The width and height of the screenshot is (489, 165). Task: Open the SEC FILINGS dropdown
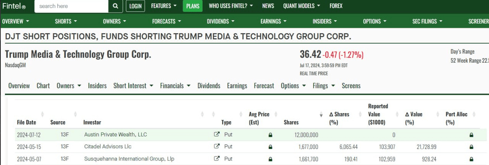(427, 21)
